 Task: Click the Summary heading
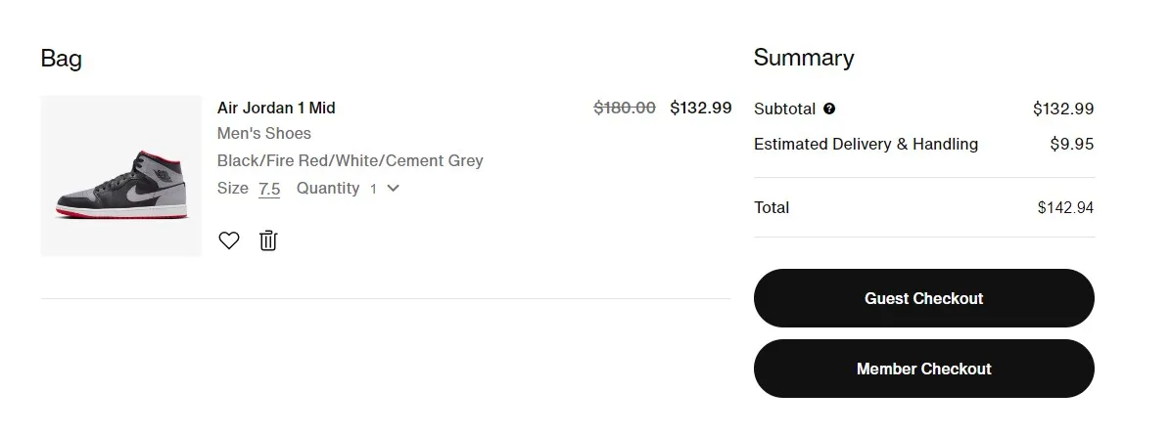click(x=804, y=58)
